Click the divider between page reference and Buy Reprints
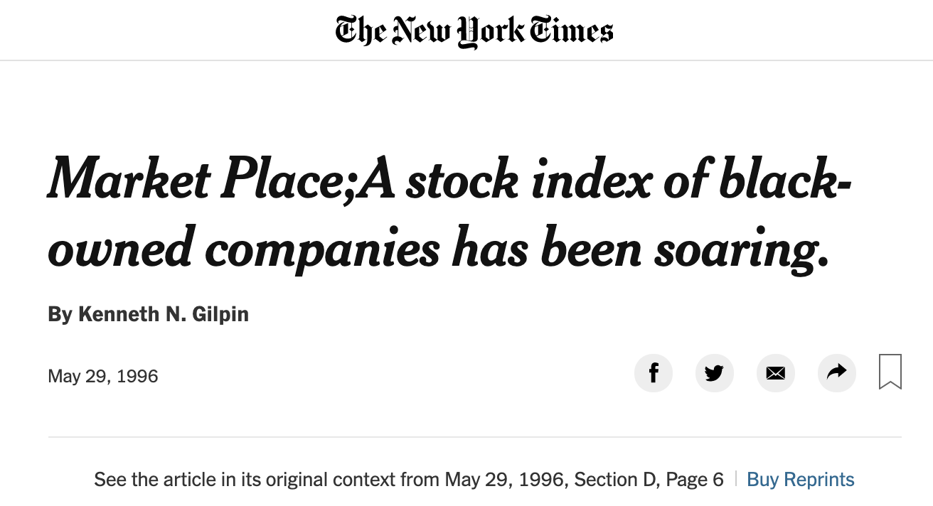Screen dimensions: 933x506 coord(735,480)
